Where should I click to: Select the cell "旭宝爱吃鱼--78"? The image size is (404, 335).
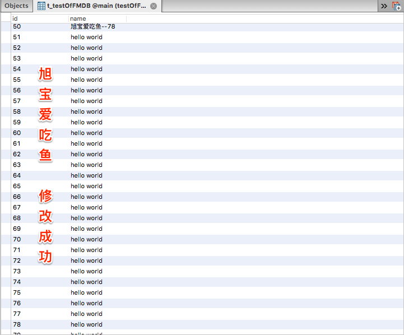[x=93, y=26]
